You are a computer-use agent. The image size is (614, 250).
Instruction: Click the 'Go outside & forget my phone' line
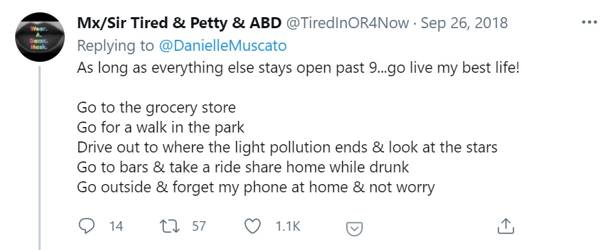[x=255, y=187]
